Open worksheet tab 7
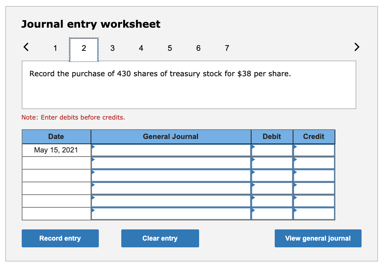 click(x=227, y=48)
